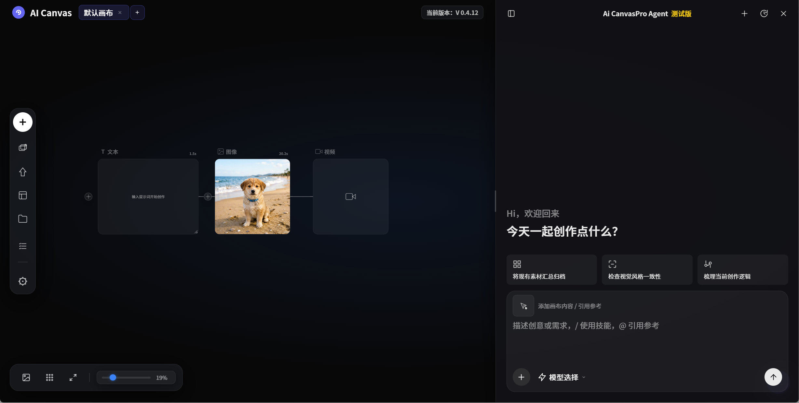Viewport: 799px width, 403px height.
Task: Open the image library icon in the sidebar
Action: (x=23, y=147)
